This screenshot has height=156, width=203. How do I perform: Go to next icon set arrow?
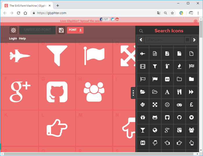coord(194,40)
